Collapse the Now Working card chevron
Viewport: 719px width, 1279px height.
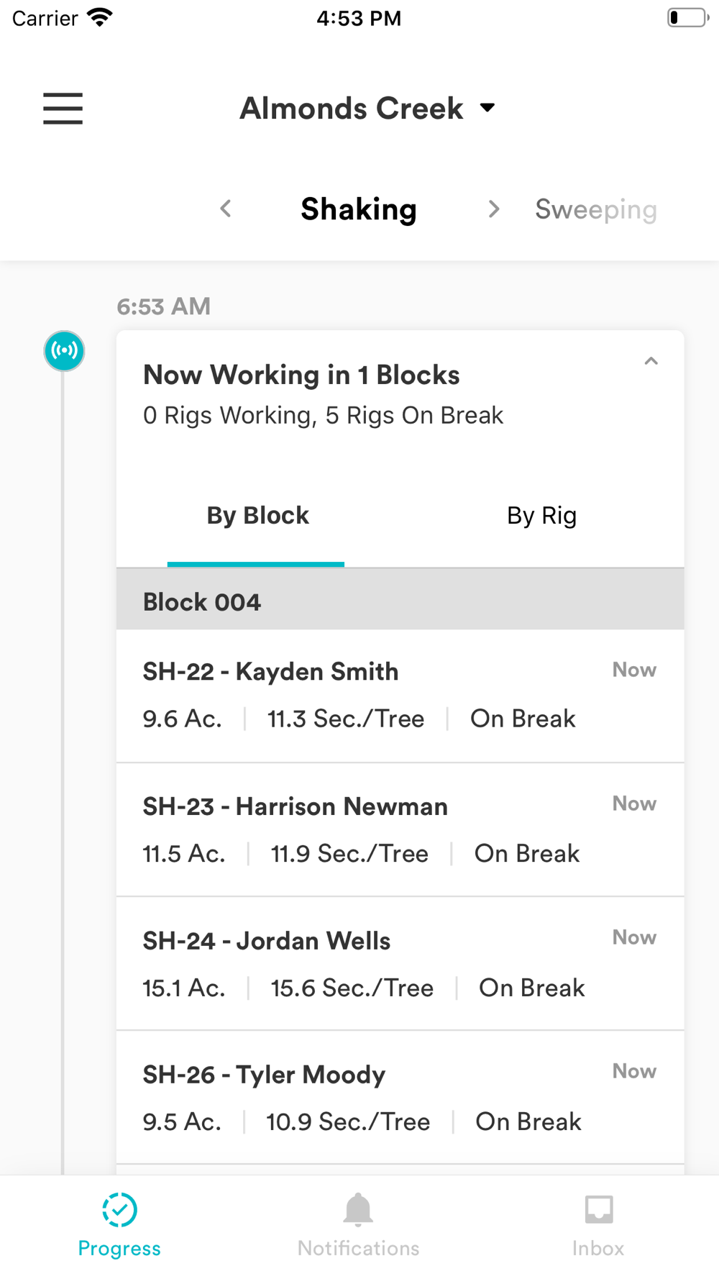(651, 361)
